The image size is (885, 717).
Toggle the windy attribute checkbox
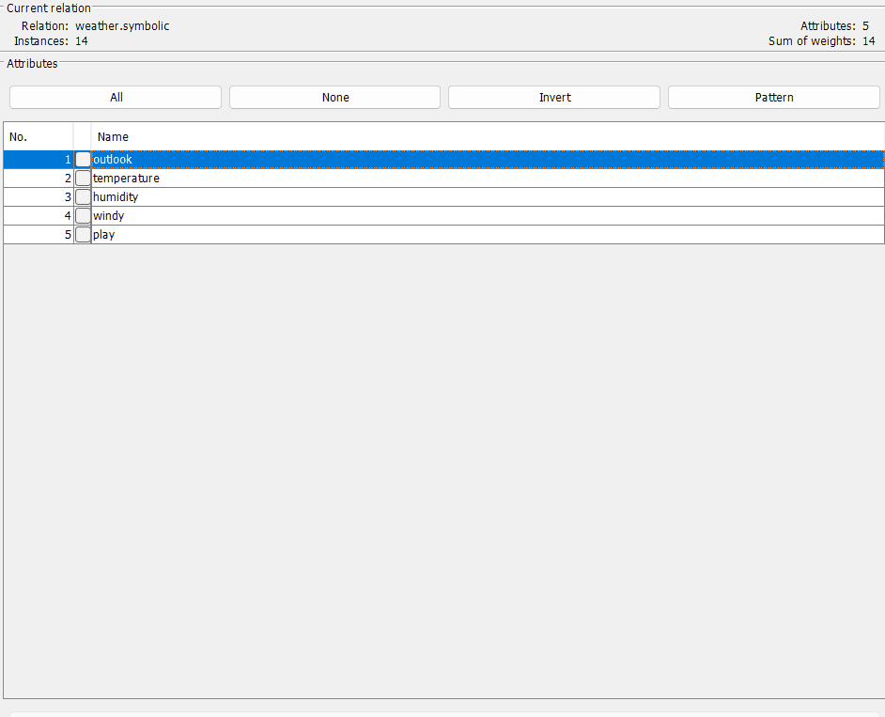[83, 216]
